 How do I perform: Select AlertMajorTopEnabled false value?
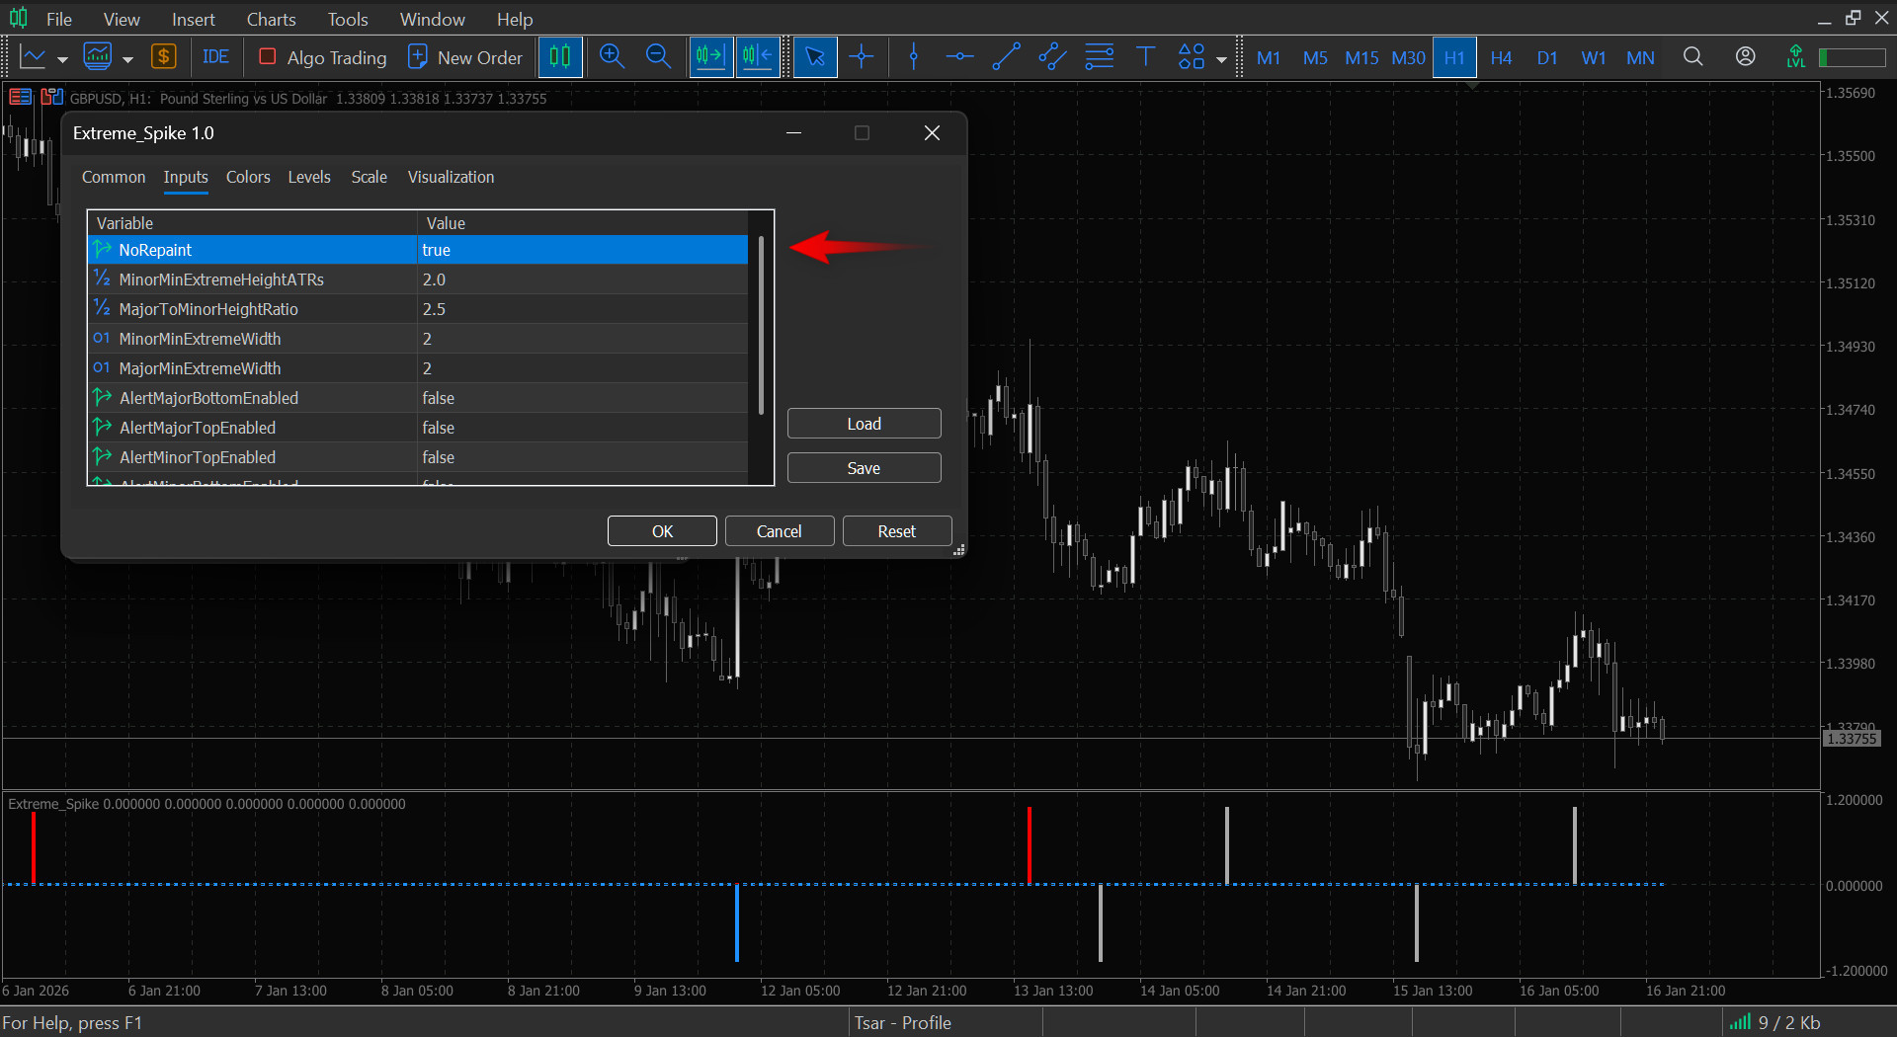[582, 428]
